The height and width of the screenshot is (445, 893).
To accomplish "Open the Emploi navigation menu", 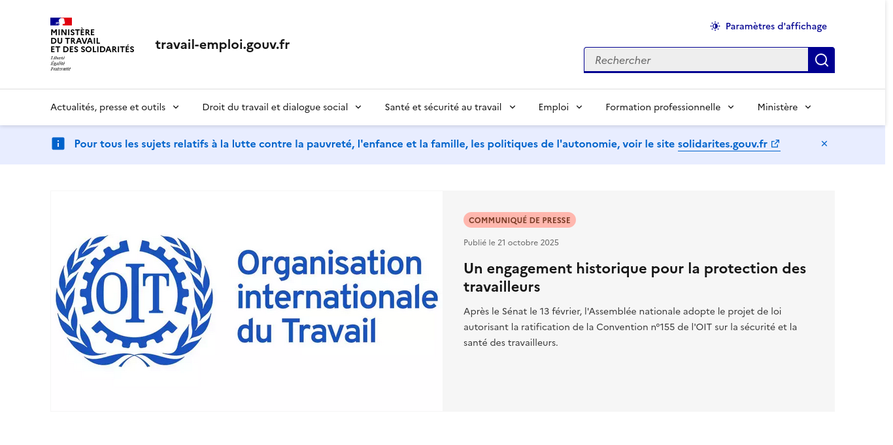I will 560,107.
